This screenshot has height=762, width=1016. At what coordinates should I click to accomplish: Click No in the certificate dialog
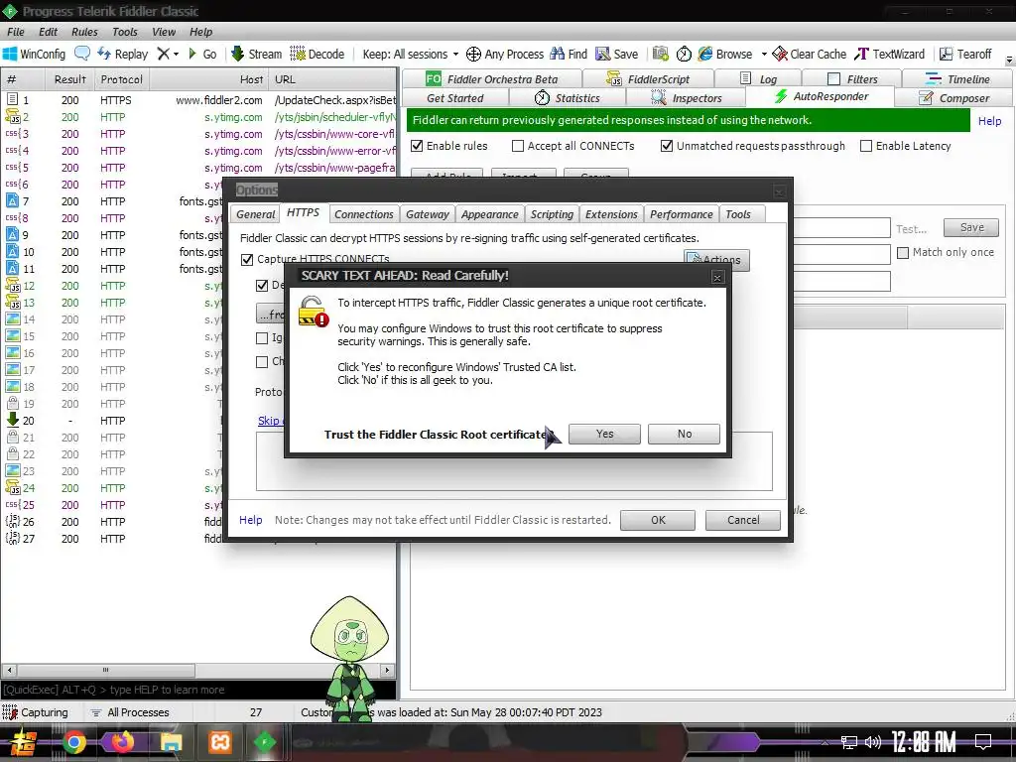tap(685, 434)
